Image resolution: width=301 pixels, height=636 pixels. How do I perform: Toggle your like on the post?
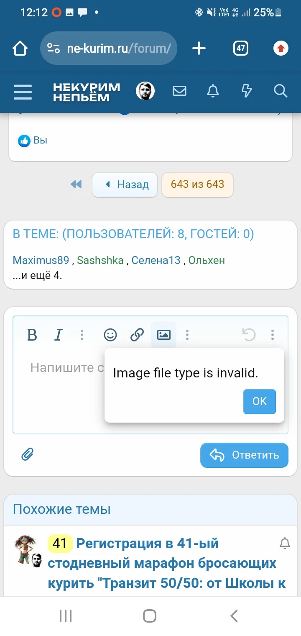25,141
